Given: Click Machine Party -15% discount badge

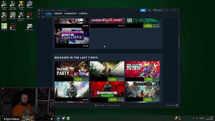Looking at the screenshot, I should [x=78, y=79].
